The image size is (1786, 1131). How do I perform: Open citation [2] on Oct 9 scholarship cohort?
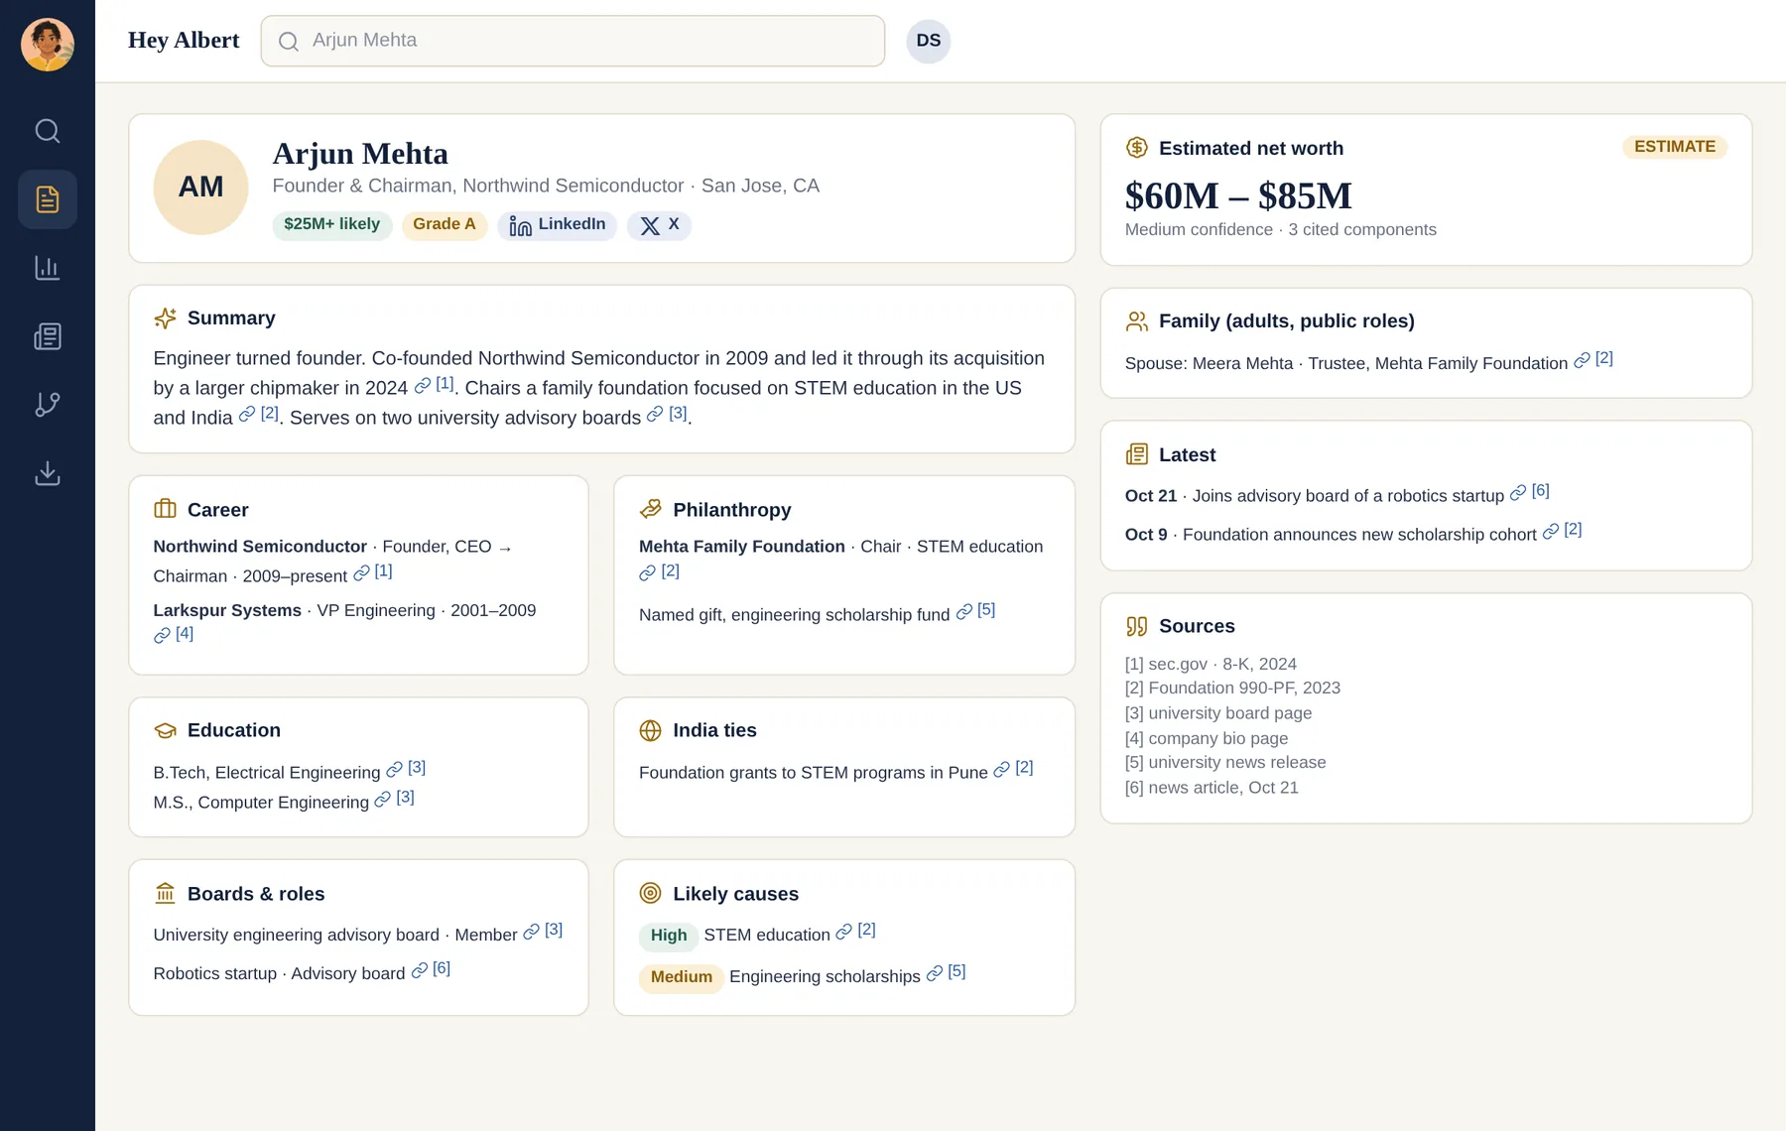pos(1563,530)
